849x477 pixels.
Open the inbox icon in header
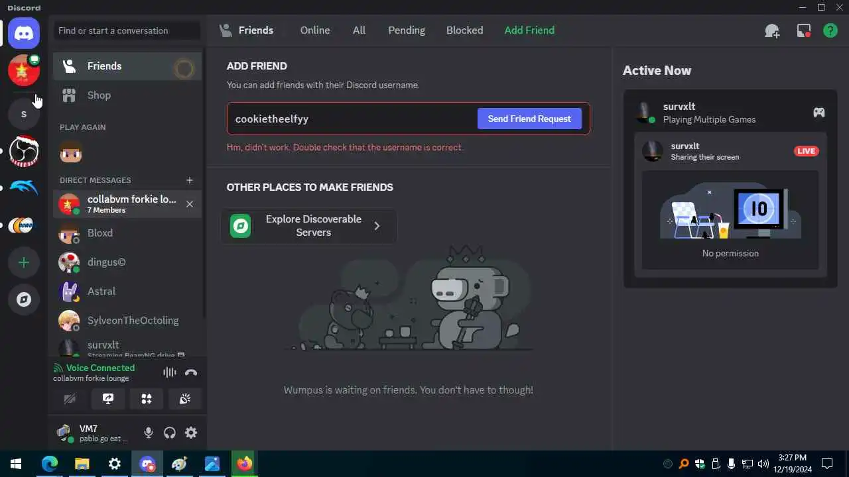(804, 30)
